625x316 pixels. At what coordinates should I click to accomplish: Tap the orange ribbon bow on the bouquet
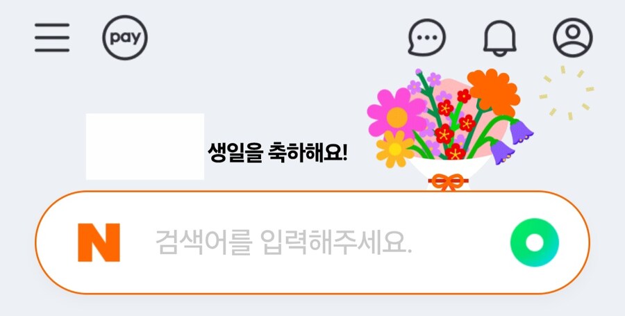(448, 182)
